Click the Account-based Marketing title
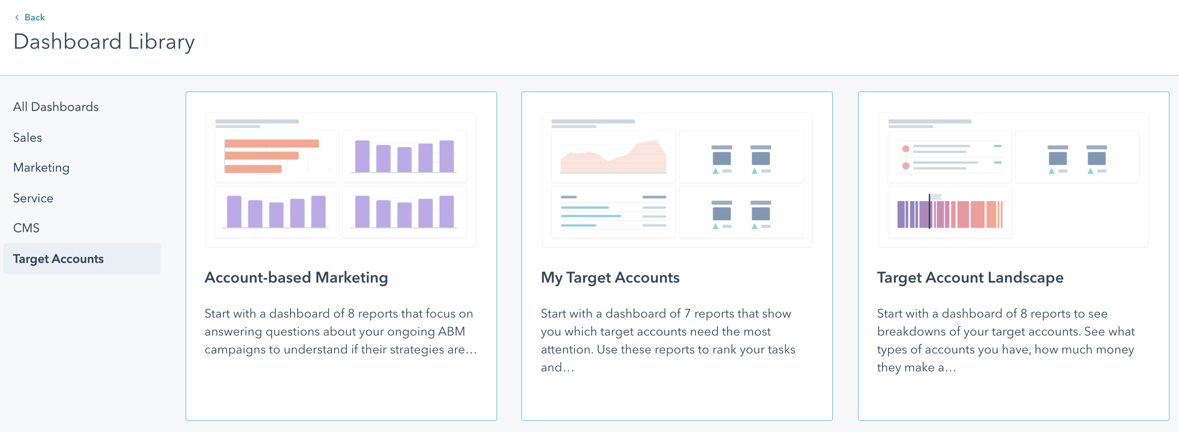The image size is (1179, 432). coord(296,277)
